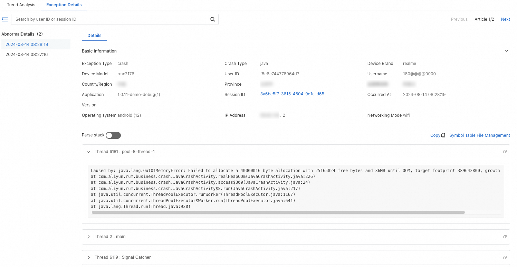Viewport: 517px width, 267px height.
Task: Select abnormal detail 2024-08-14 08:28:19
Action: [36, 44]
